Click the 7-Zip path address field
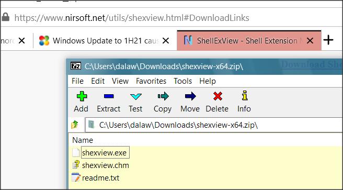The height and width of the screenshot is (190, 343). tap(214, 125)
